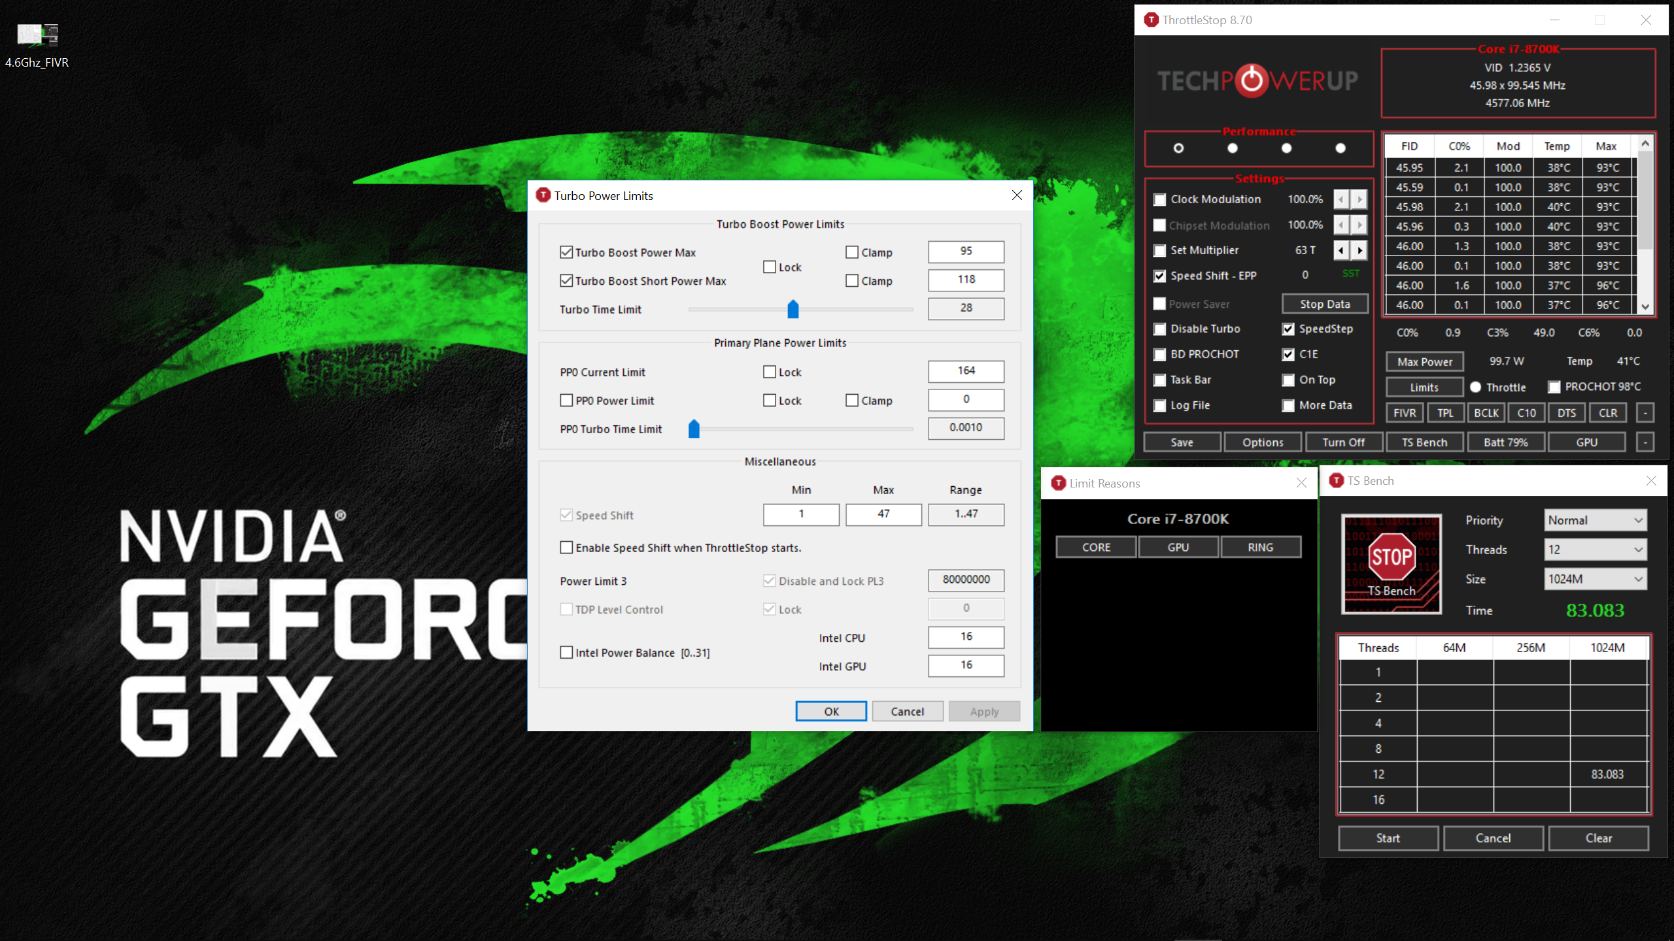1674x941 pixels.
Task: Open the Size dropdown showing 1024M
Action: (x=1595, y=579)
